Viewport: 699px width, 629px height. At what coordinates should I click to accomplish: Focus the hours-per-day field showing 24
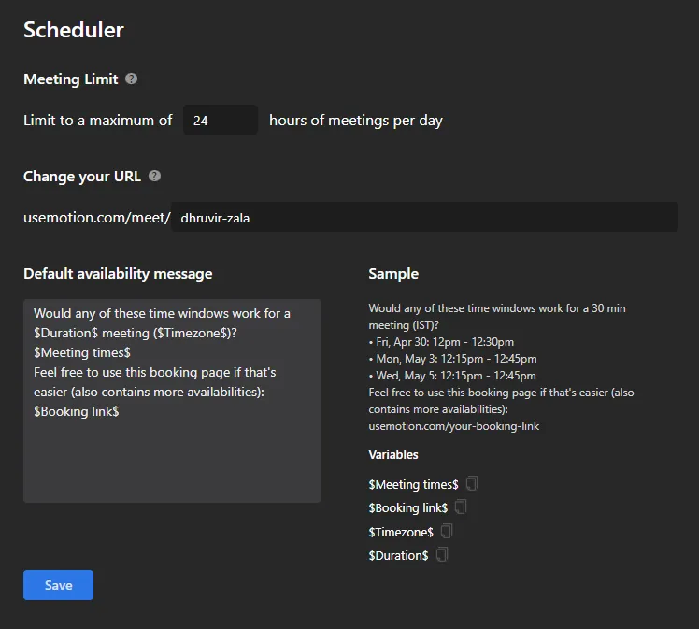click(221, 120)
